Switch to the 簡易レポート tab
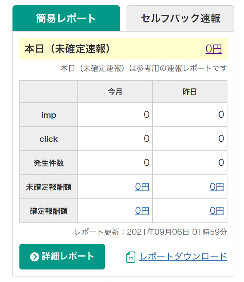This screenshot has height=282, width=244. [x=66, y=18]
